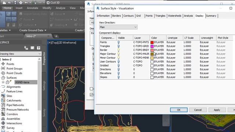Toggle visibility bulb for Triangles component
This screenshot has height=132, width=235.
(119, 46)
